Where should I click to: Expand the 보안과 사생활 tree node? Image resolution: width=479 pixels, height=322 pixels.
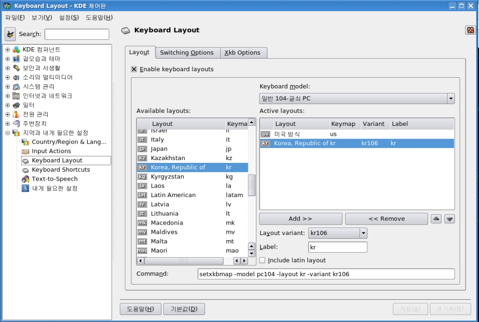coord(7,68)
